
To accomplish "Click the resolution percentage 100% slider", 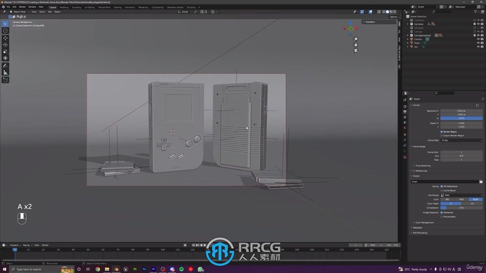I will click(461, 118).
